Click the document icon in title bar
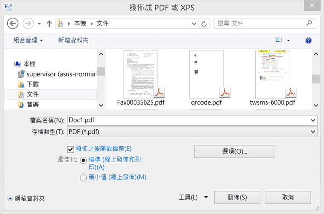This screenshot has width=324, height=214. 9,7
